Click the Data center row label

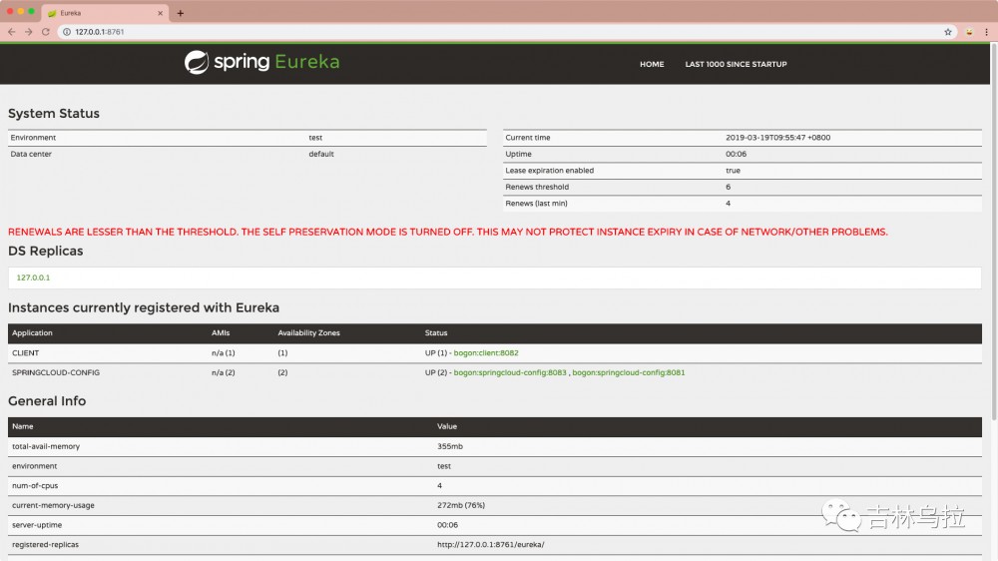click(x=31, y=154)
